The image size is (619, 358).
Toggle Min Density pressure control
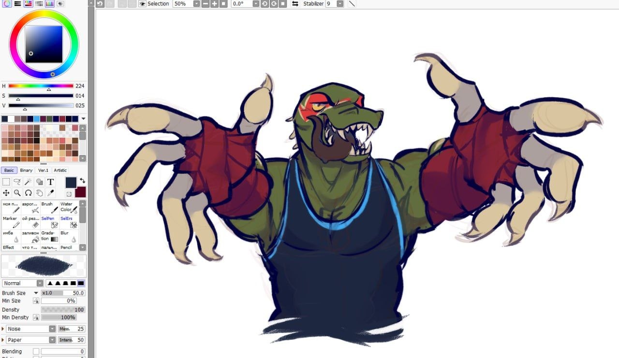pyautogui.click(x=36, y=317)
